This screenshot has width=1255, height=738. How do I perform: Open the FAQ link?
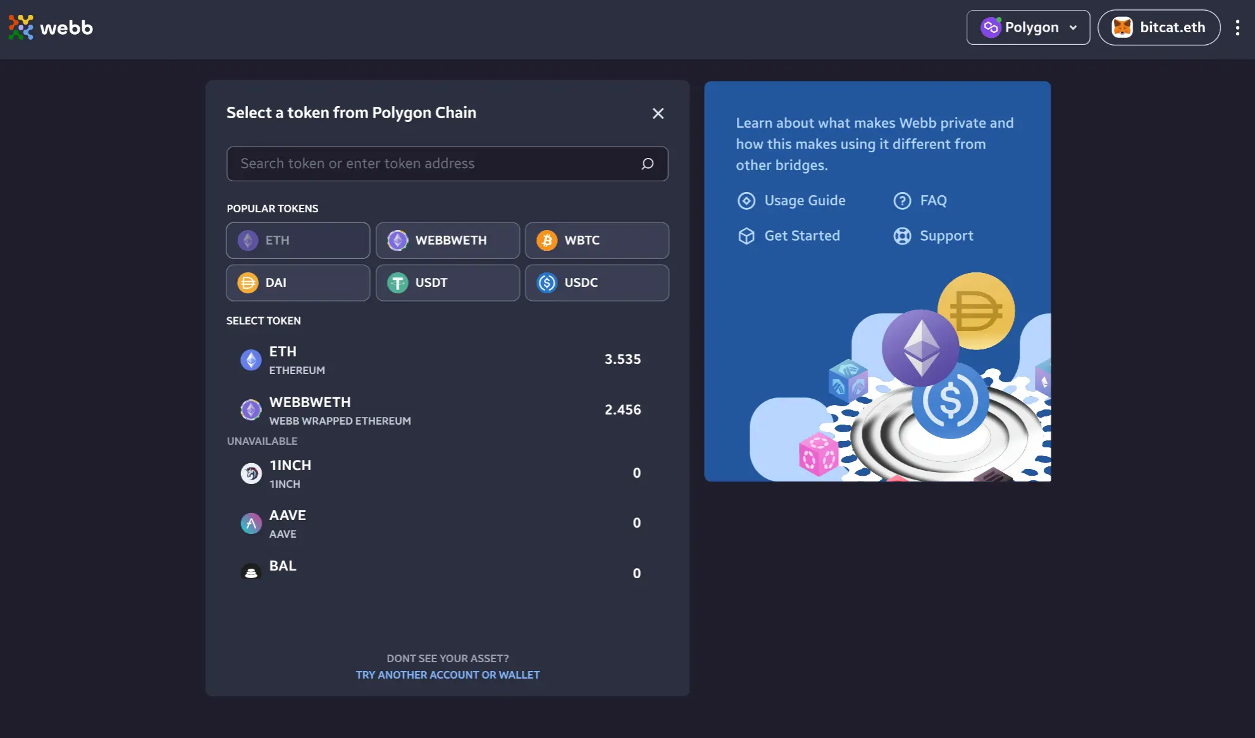[920, 200]
